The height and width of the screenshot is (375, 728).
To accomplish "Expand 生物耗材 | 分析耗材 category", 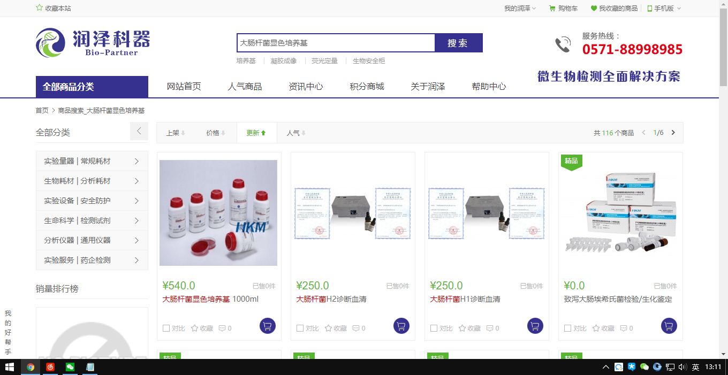I will 92,181.
